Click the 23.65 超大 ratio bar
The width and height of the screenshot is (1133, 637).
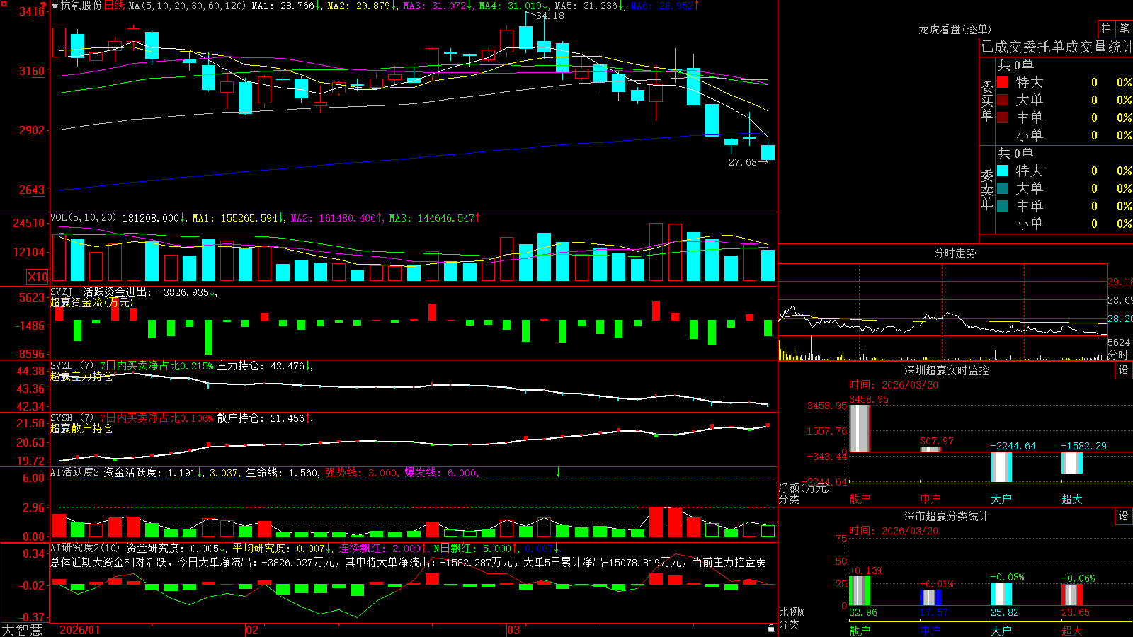click(1071, 595)
